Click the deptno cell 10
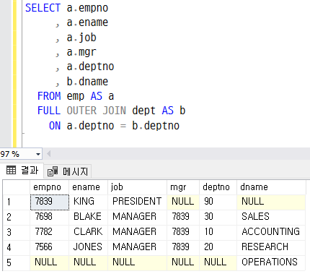310x274 pixels. point(218,233)
